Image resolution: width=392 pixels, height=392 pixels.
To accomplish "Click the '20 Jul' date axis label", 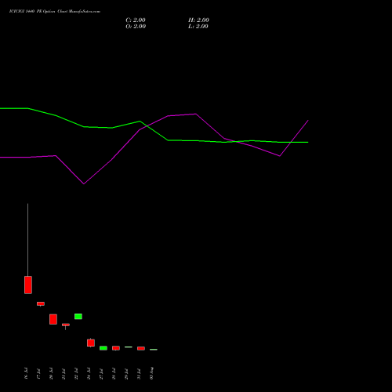I will click(51, 373).
